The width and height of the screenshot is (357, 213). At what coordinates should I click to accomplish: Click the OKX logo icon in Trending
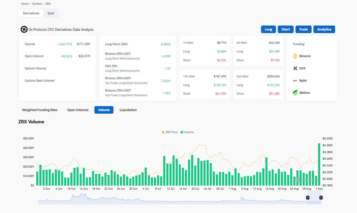tap(295, 68)
